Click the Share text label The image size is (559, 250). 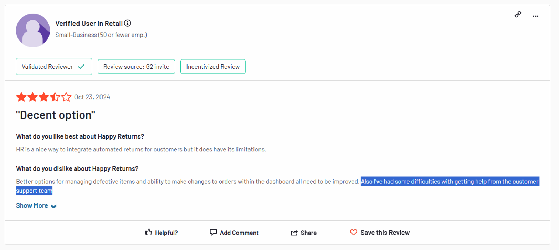[x=309, y=233]
